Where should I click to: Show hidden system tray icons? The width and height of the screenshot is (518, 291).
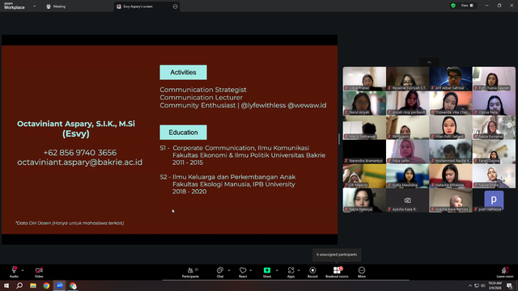469,285
